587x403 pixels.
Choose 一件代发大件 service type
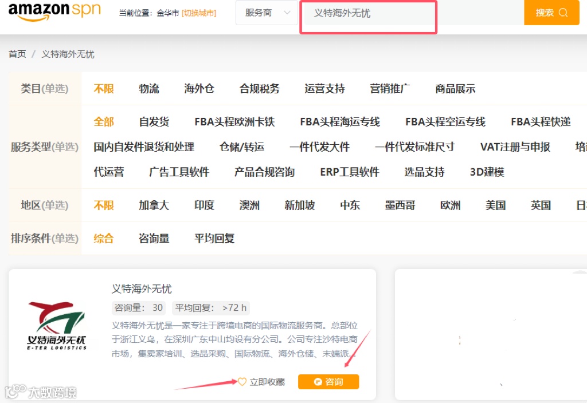[320, 147]
